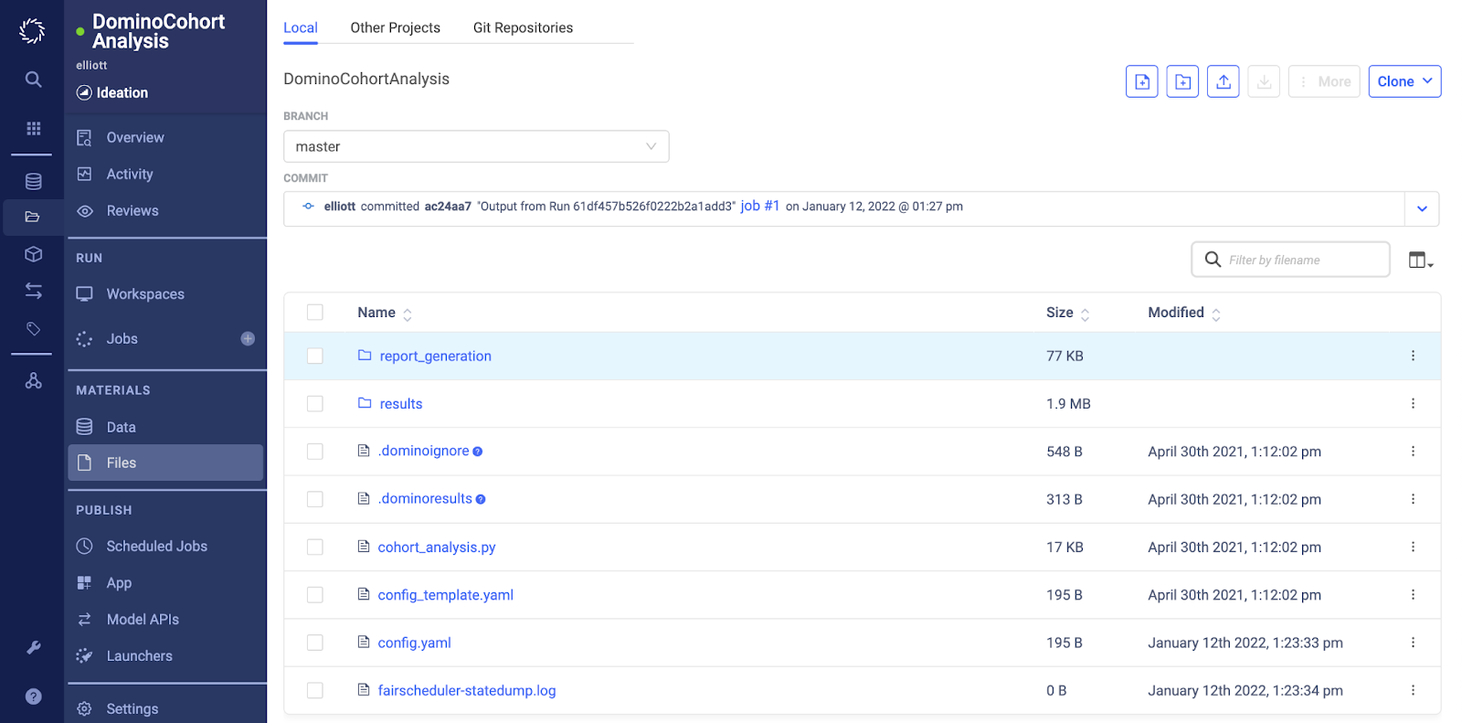This screenshot has width=1462, height=723.
Task: Open row menu for report_generation
Action: (x=1413, y=356)
